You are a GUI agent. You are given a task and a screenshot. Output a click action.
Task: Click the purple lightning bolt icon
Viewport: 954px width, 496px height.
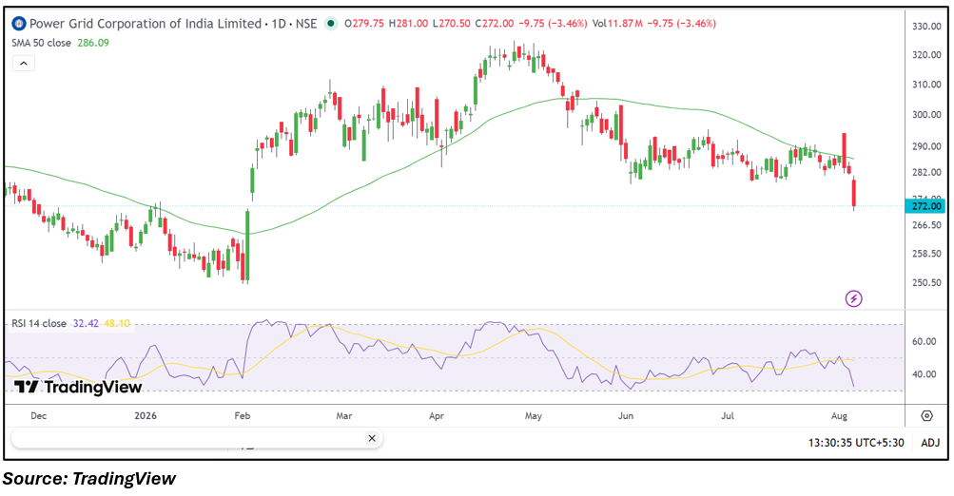[x=853, y=298]
